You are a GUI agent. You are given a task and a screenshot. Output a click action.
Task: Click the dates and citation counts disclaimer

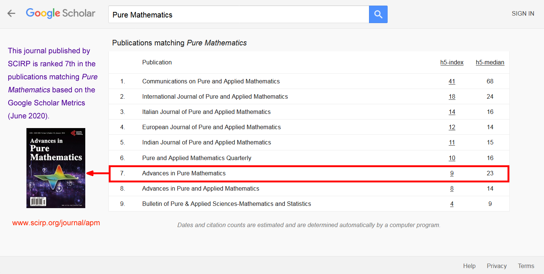[309, 225]
